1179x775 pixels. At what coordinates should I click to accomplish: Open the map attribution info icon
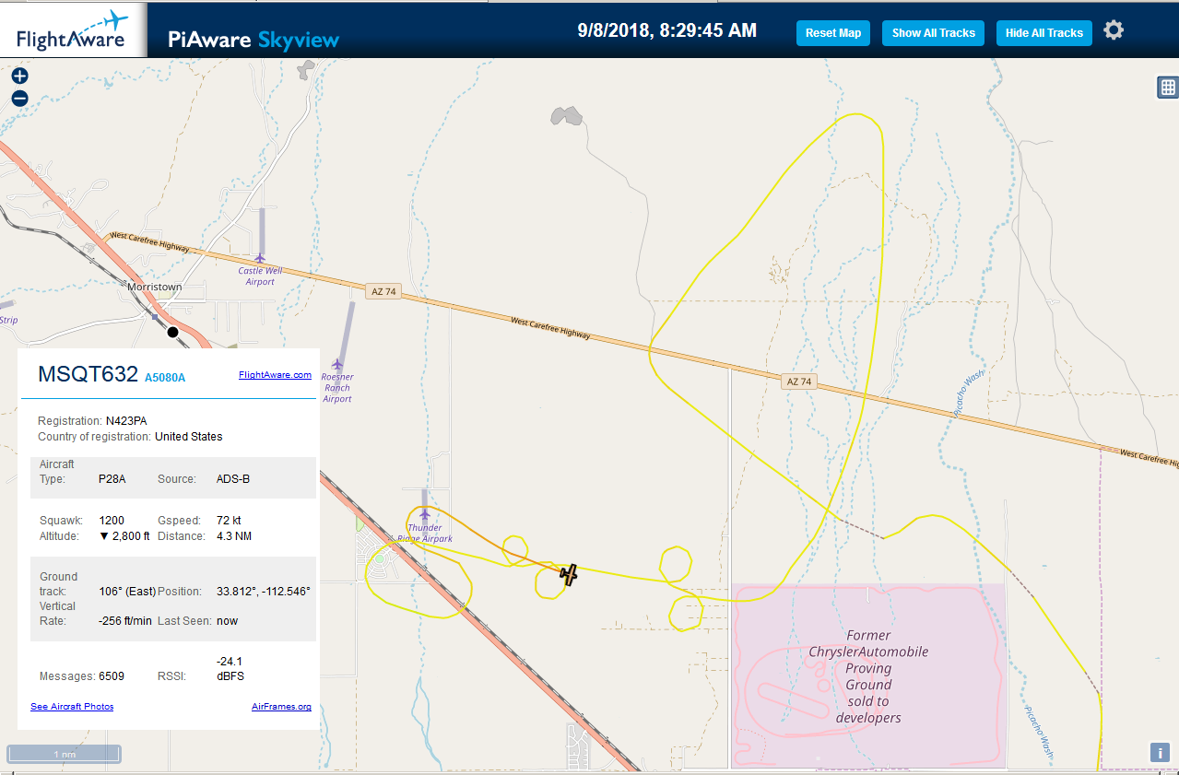point(1160,752)
